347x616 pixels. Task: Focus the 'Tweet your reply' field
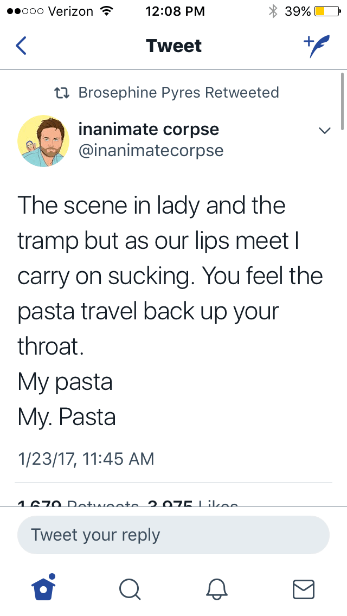(x=173, y=535)
